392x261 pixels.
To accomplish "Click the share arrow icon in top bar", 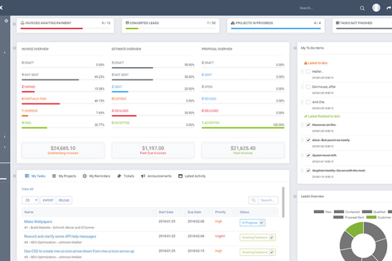I will tap(389, 8).
